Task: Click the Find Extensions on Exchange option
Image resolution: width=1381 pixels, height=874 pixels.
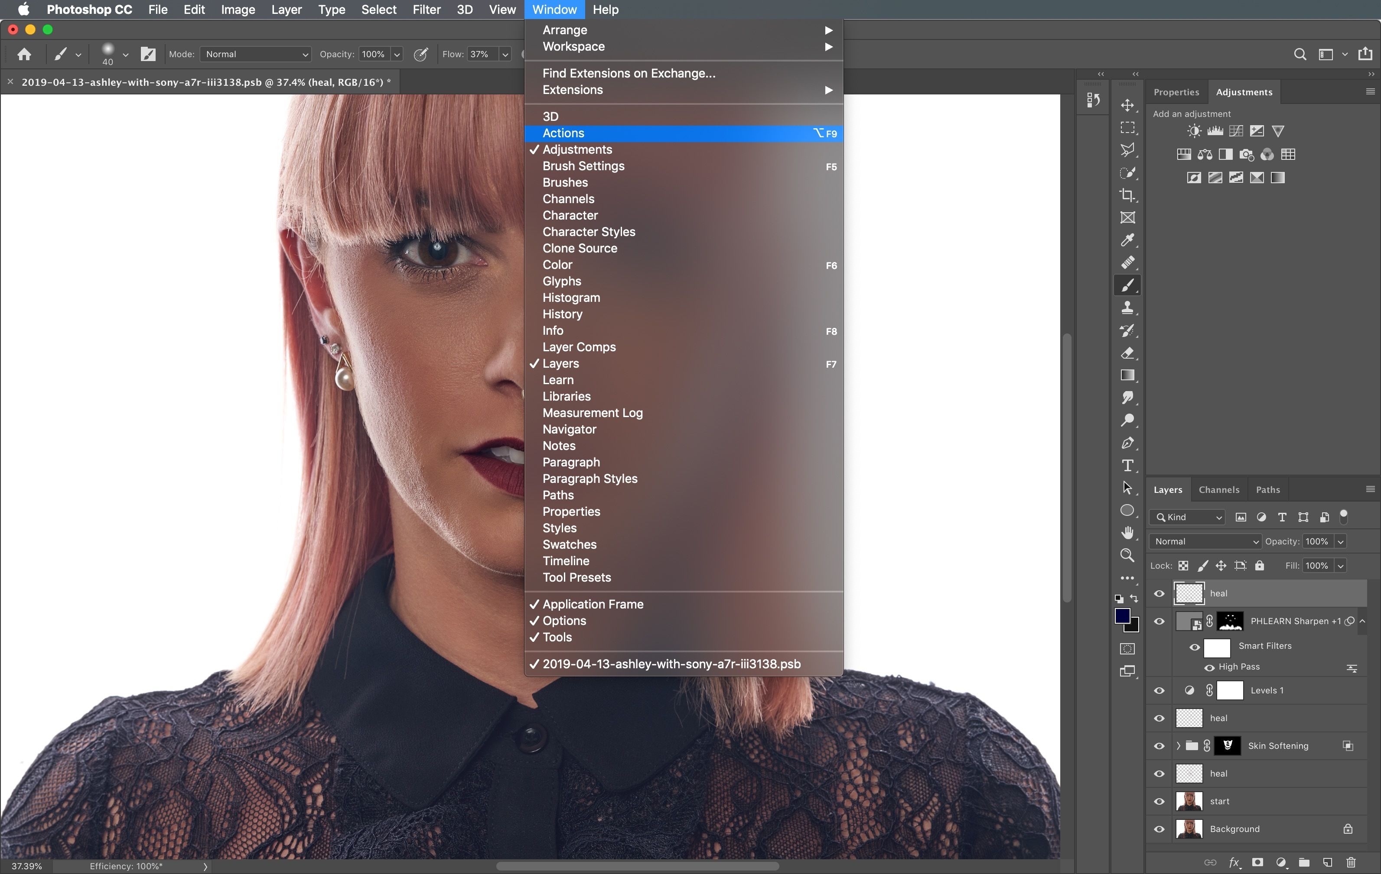Action: point(629,72)
